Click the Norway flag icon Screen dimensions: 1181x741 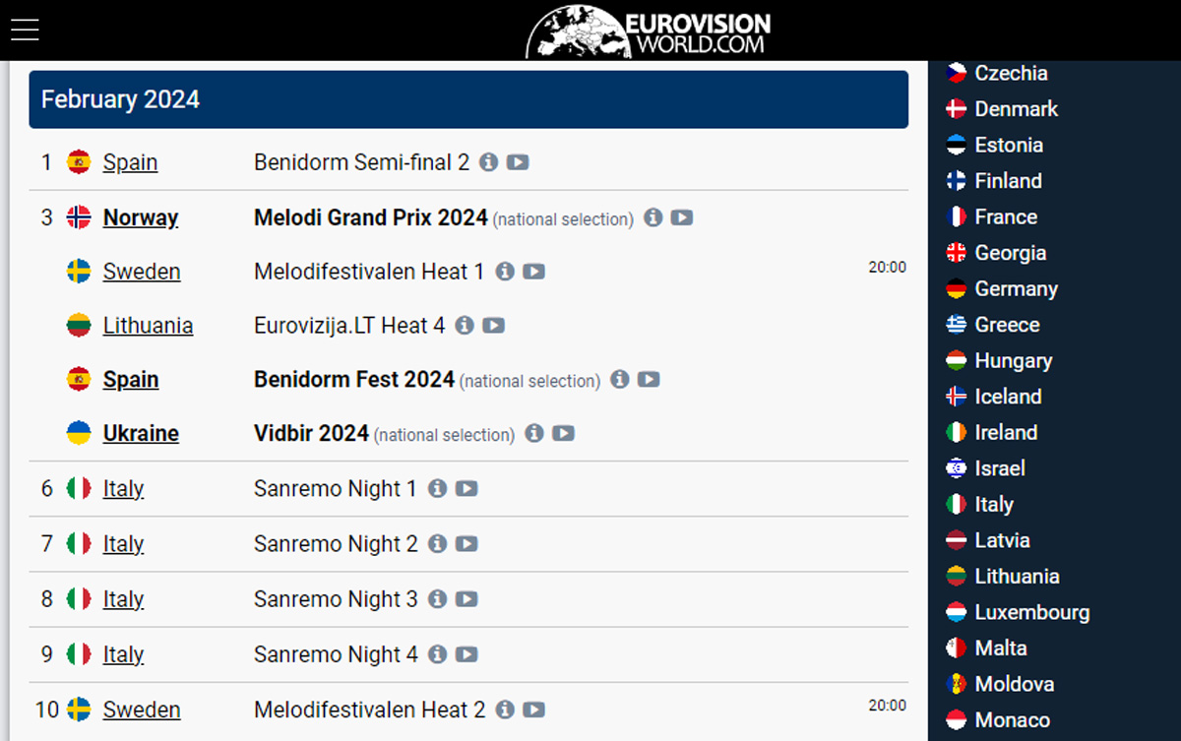coord(78,217)
